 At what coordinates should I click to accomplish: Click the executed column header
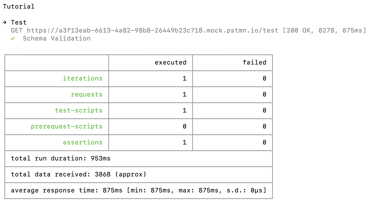pos(170,63)
